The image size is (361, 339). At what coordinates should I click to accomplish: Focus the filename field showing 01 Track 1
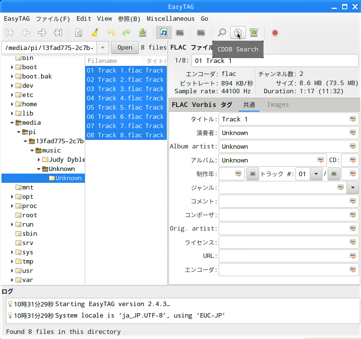point(275,61)
